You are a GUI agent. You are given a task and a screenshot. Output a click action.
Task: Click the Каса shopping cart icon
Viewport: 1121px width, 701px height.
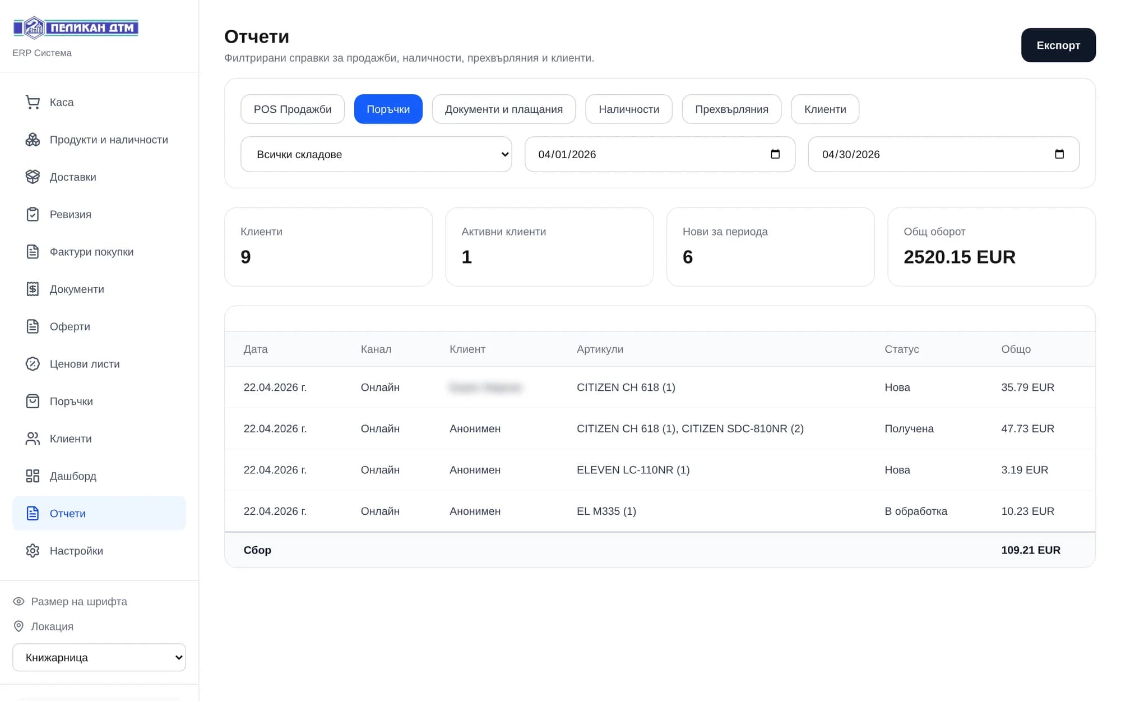[x=33, y=102]
